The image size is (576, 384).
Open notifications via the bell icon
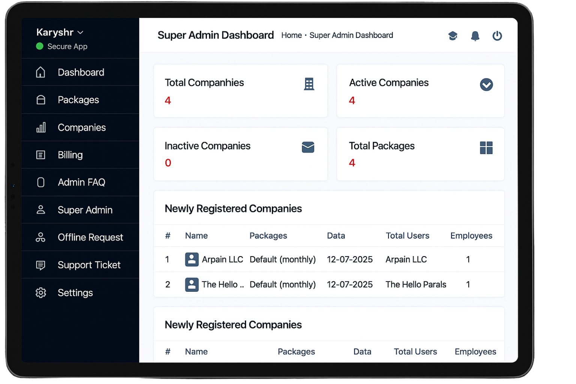click(x=475, y=36)
